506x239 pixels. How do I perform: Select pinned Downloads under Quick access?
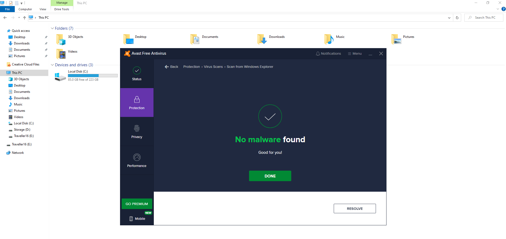click(x=22, y=43)
